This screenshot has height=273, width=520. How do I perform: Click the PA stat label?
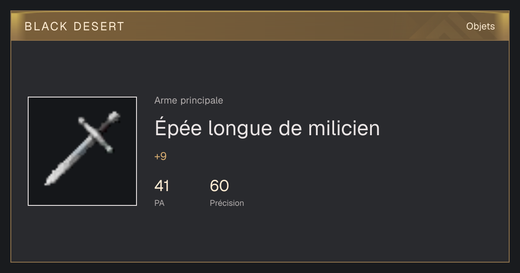(x=159, y=203)
